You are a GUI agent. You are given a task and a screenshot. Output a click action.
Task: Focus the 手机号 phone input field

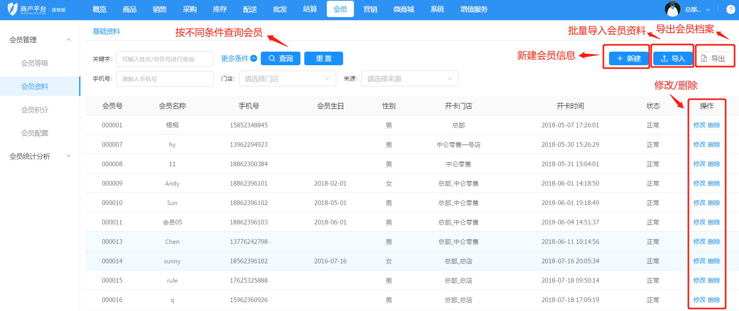coord(165,79)
